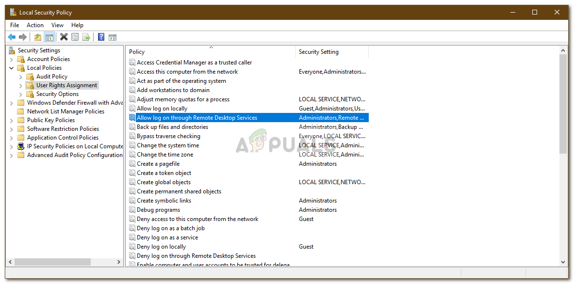The width and height of the screenshot is (574, 284).
Task: Select the User Rights Assignment tree item
Action: point(66,85)
